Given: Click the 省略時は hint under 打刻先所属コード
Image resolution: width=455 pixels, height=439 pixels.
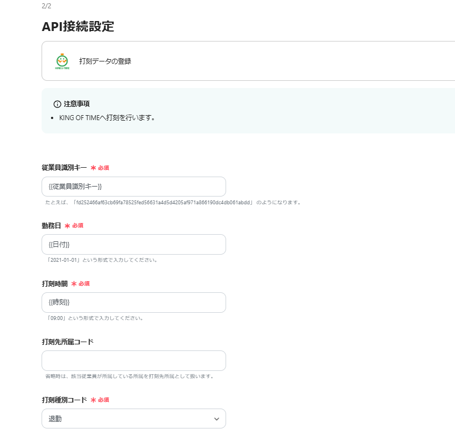Looking at the screenshot, I should click(130, 376).
